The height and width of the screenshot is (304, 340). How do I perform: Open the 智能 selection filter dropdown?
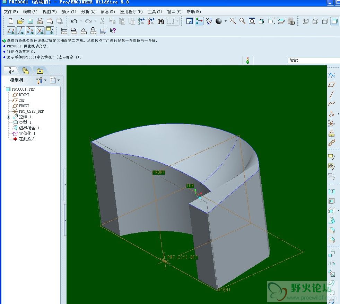[x=314, y=61]
